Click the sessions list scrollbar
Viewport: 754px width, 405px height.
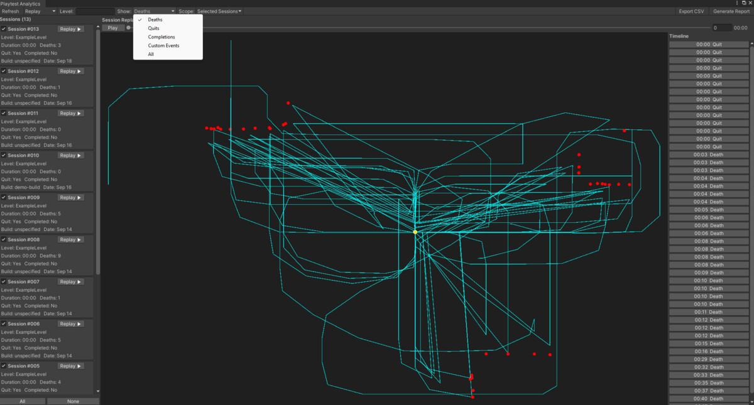(x=97, y=151)
